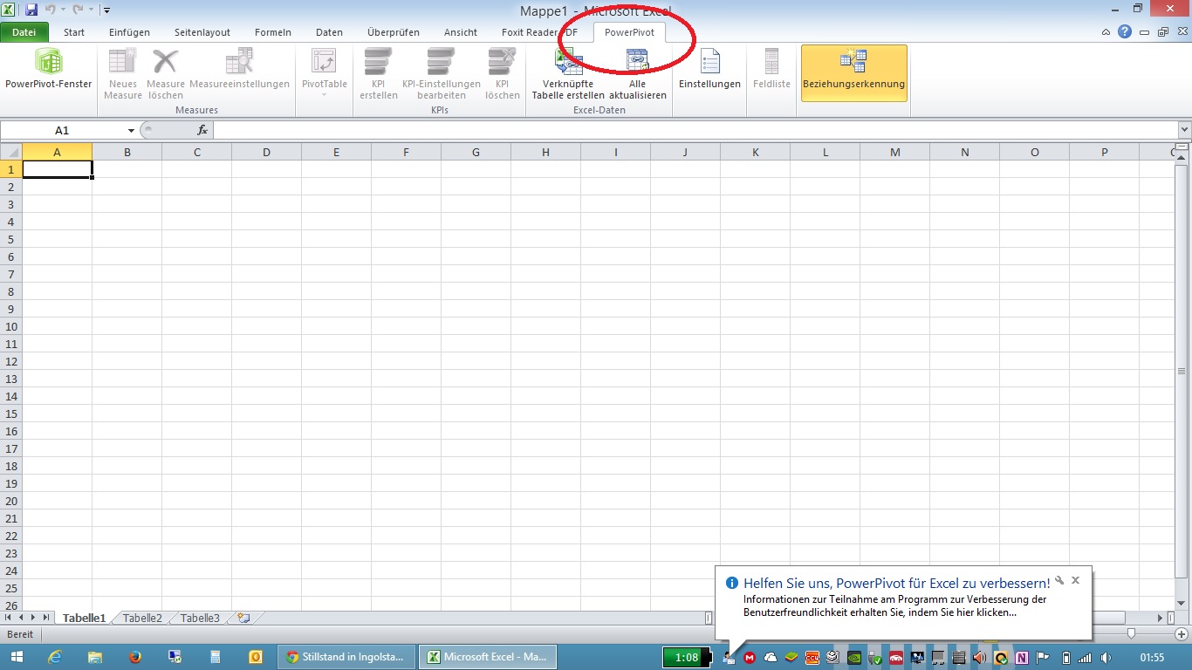Image resolution: width=1192 pixels, height=670 pixels.
Task: Switch to the Start ribbon tab
Action: 74,32
